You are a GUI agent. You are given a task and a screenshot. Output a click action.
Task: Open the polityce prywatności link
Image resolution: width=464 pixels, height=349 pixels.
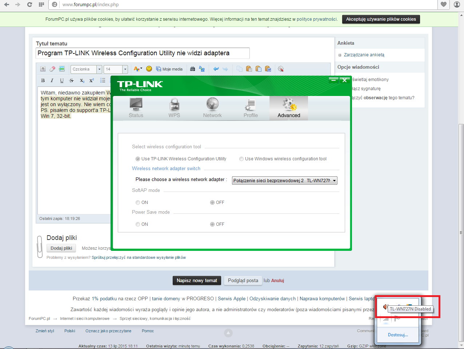317,19
